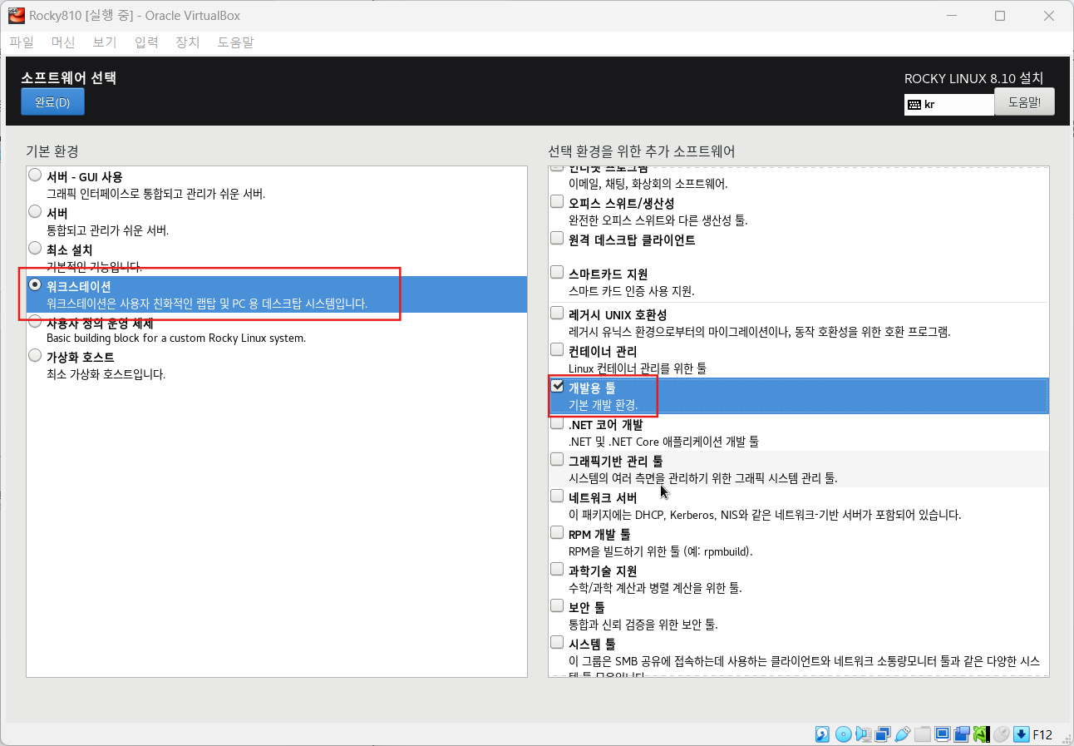Check the 레거시 UNIX 호환성 box
Image resolution: width=1074 pixels, height=746 pixels.
pyautogui.click(x=557, y=313)
